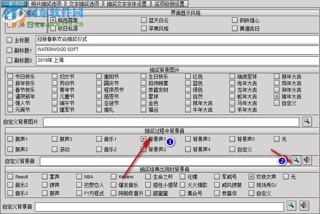320x214 pixels.
Task: Go to 奖项级别设置 tab
Action: (x=170, y=4)
